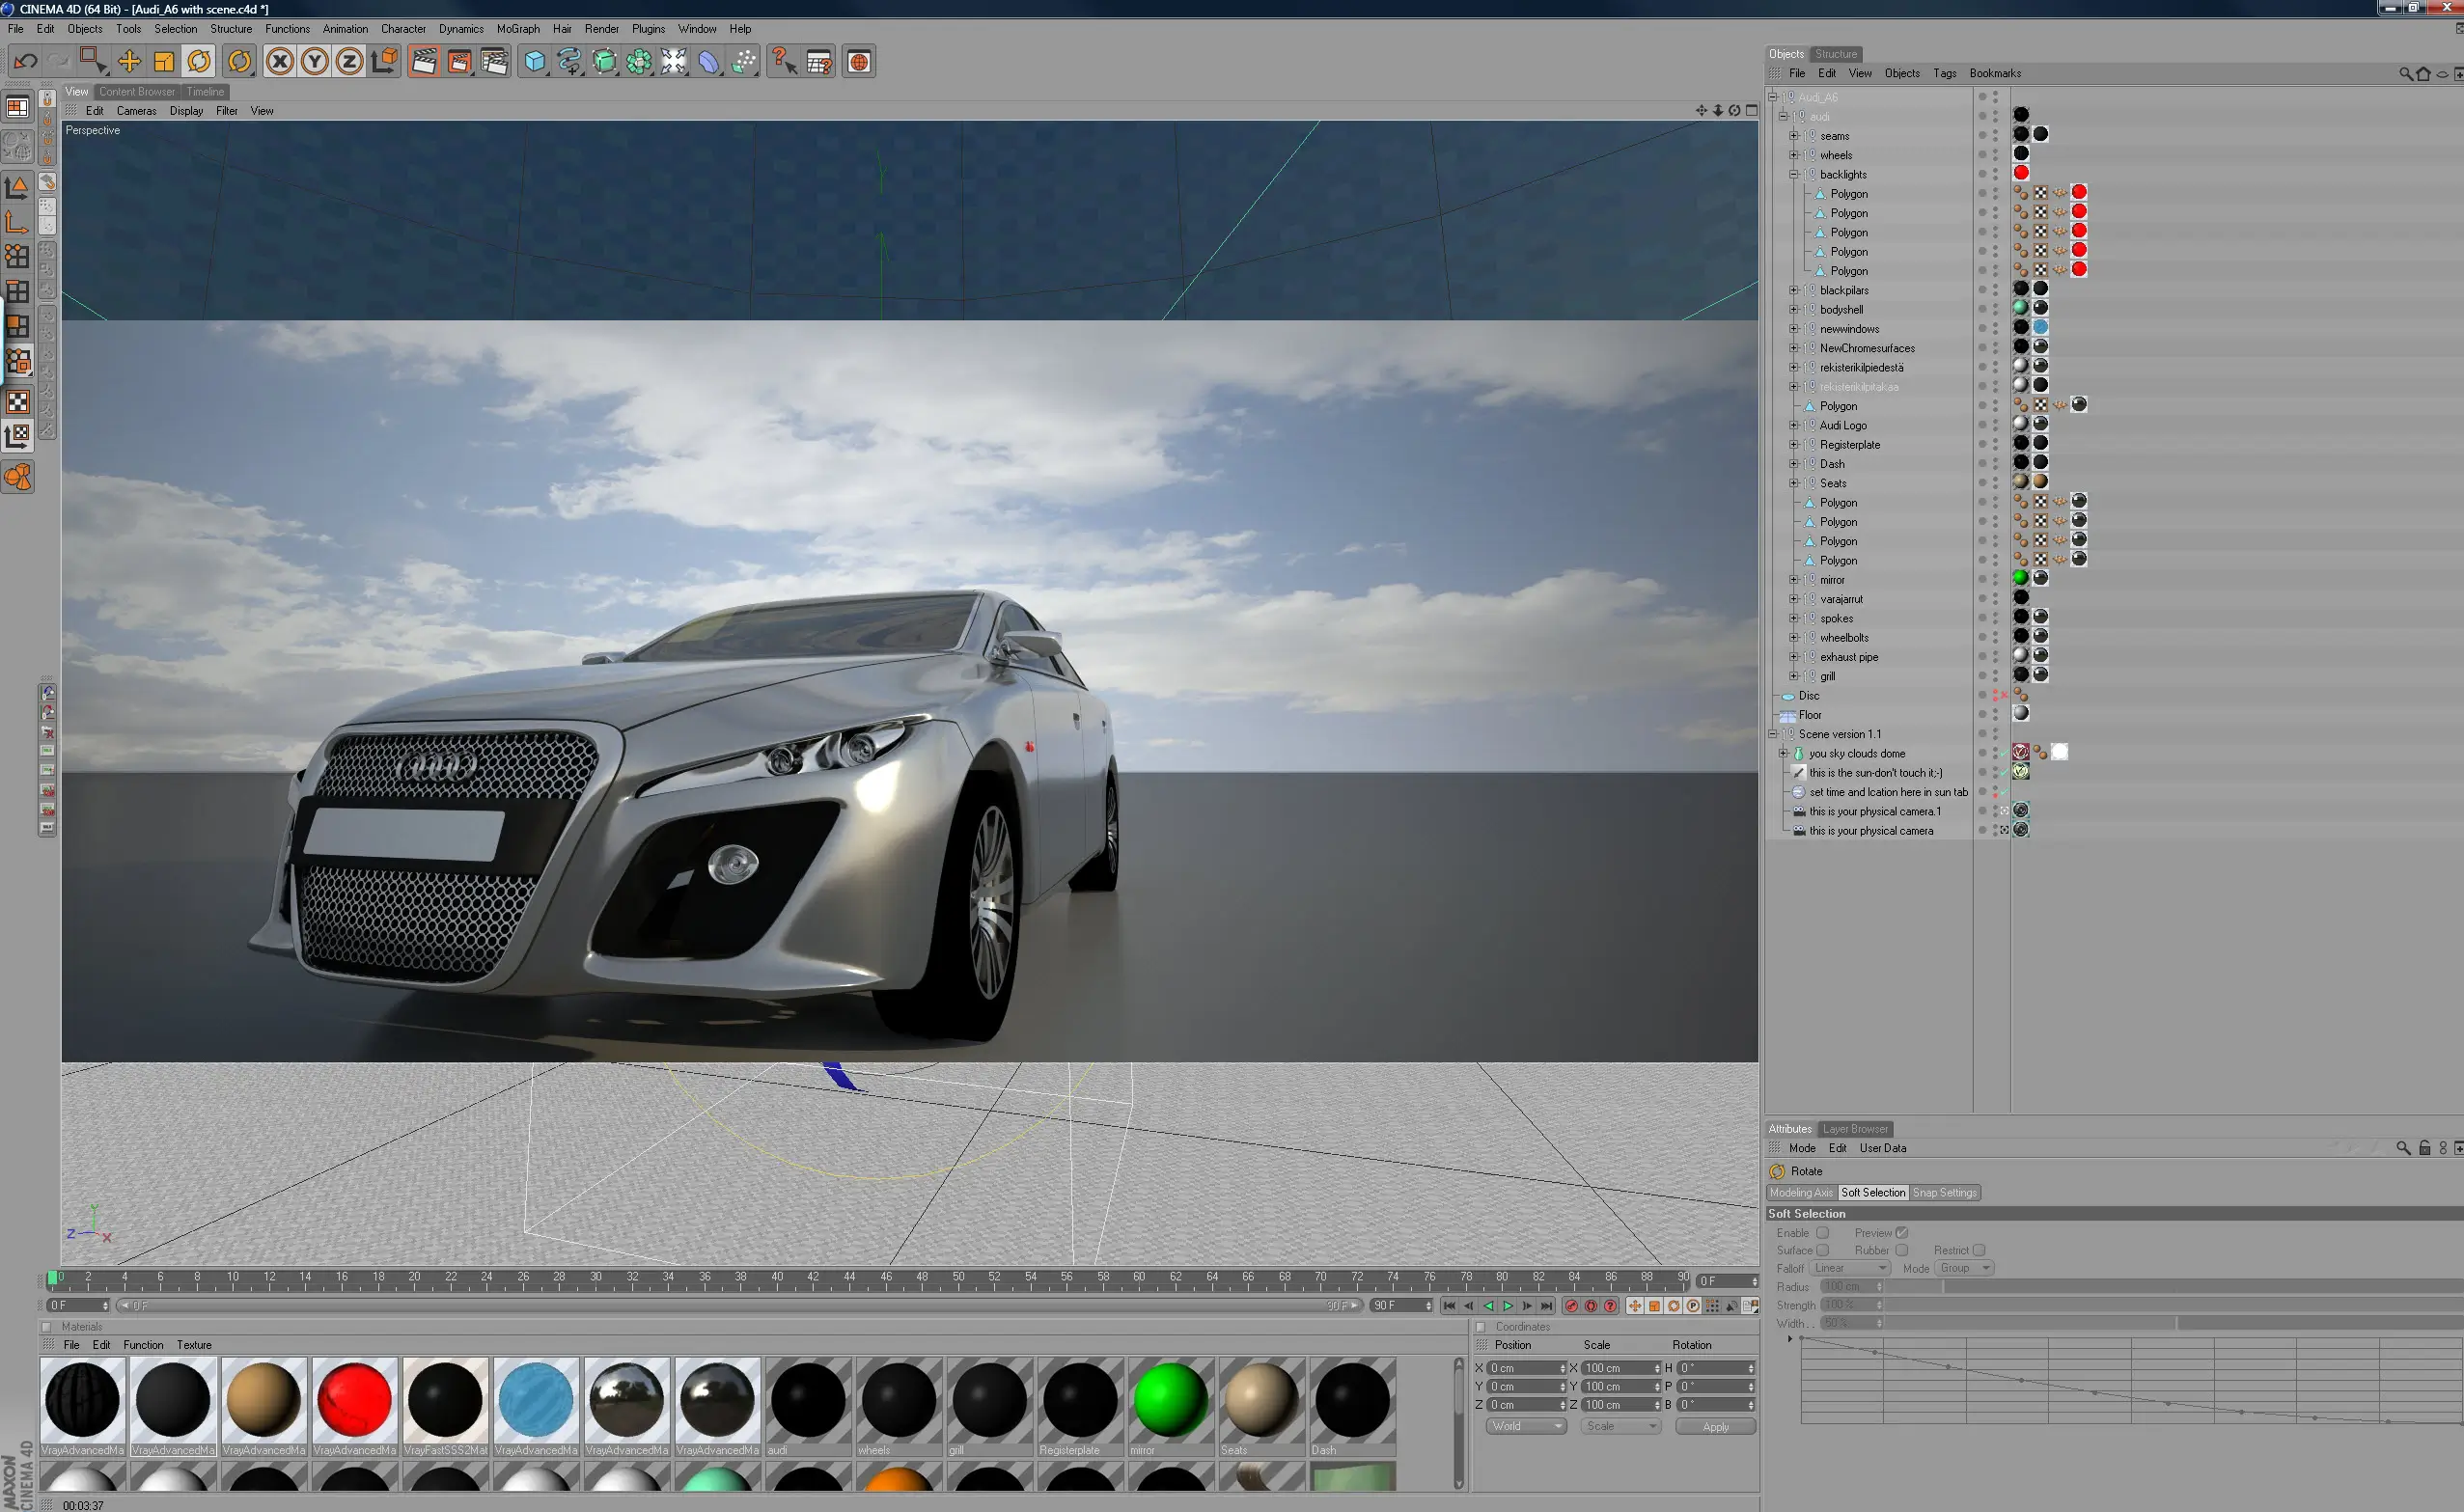Click the Play Forwards button
The image size is (2464, 1512).
coord(1507,1306)
